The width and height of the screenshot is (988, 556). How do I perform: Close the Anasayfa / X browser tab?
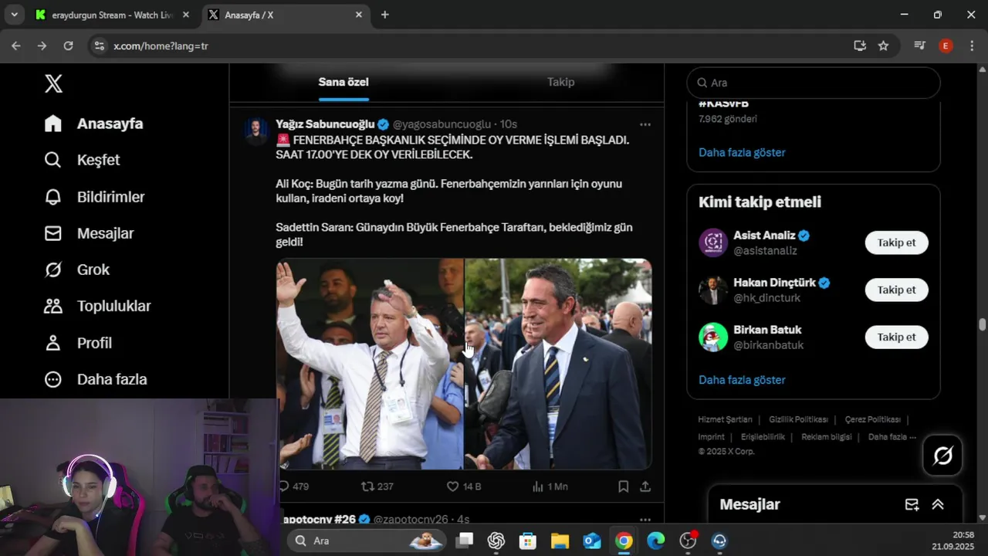[x=359, y=15]
